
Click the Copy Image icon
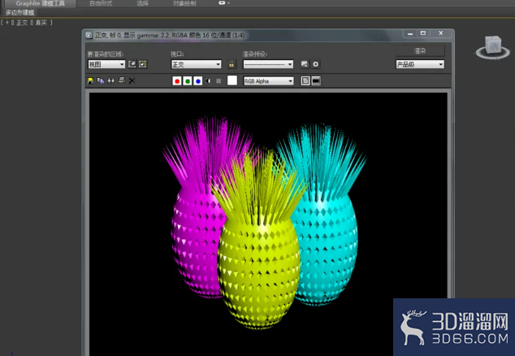coord(101,80)
